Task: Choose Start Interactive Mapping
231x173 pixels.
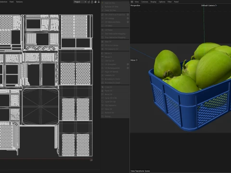Action: pyautogui.click(x=115, y=34)
